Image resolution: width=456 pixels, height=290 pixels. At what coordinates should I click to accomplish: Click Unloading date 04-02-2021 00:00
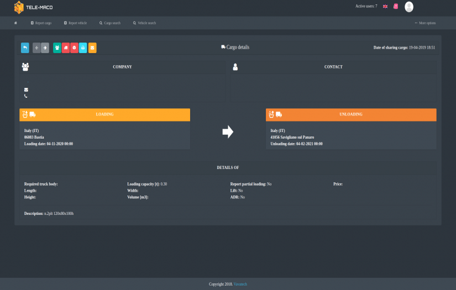(296, 144)
